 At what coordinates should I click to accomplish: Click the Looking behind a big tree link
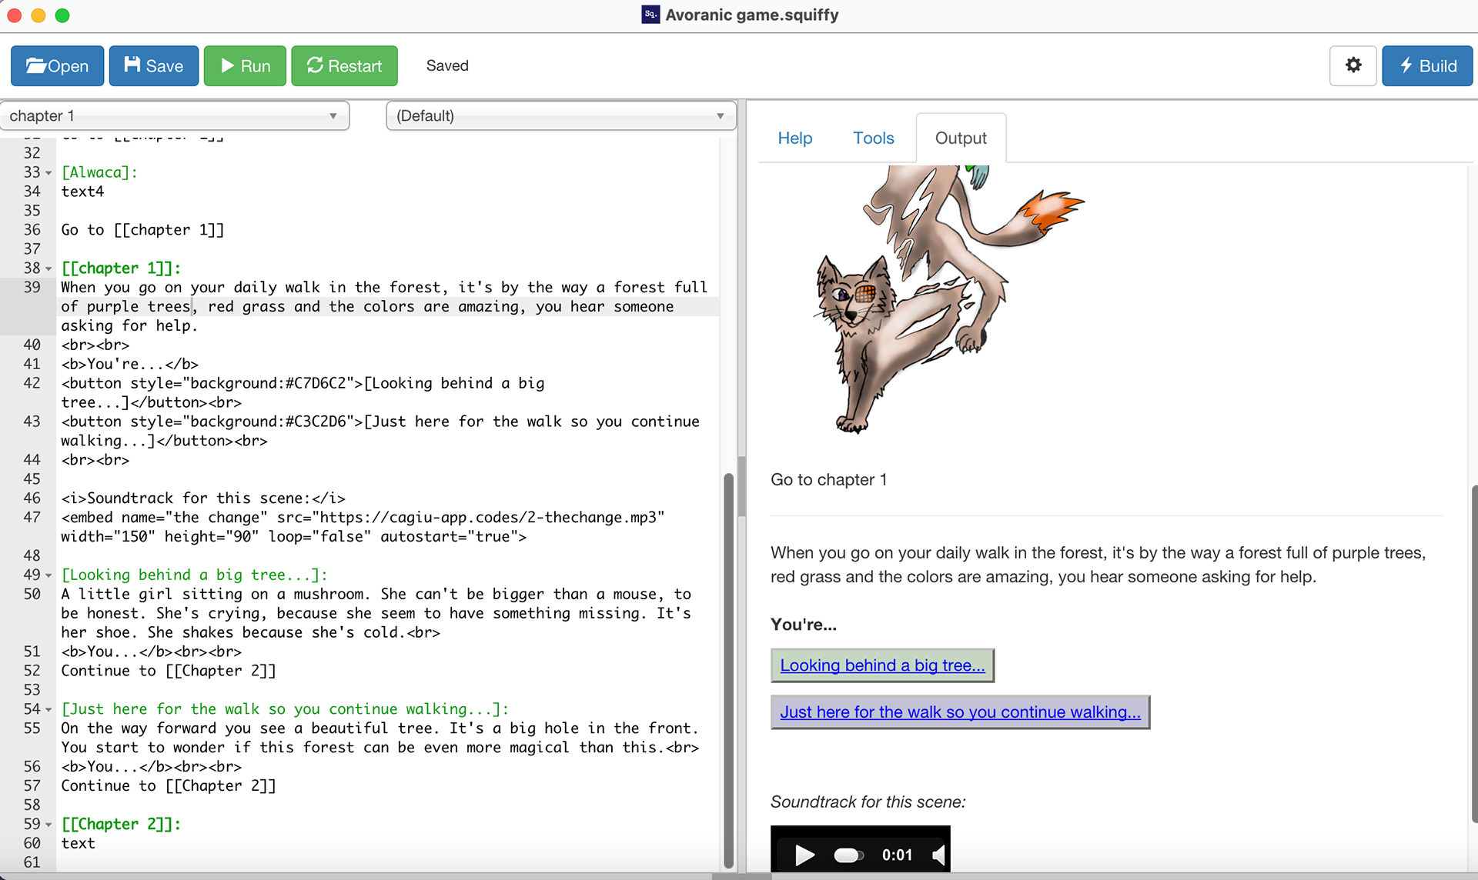pyautogui.click(x=882, y=665)
